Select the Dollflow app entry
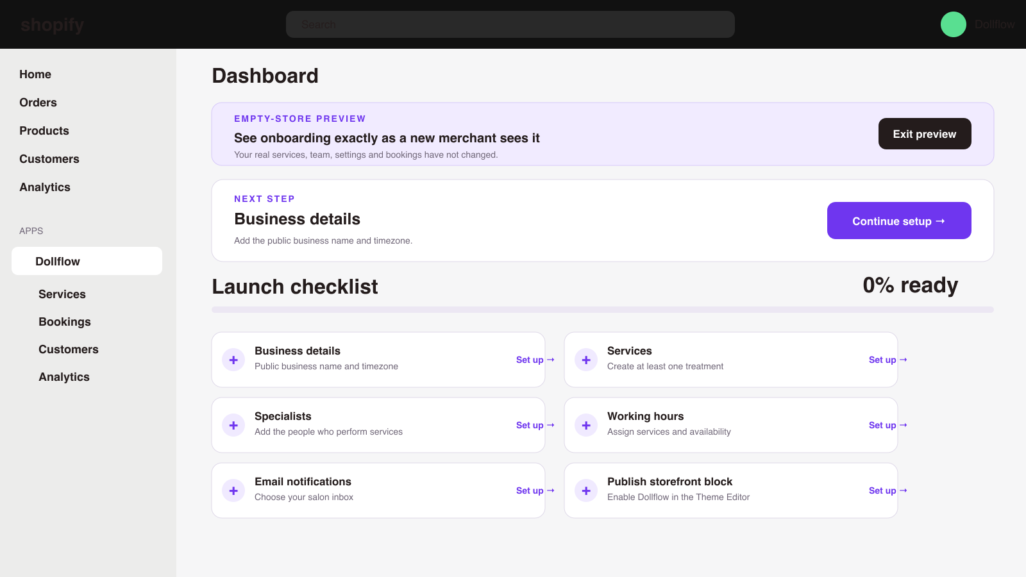This screenshot has width=1026, height=577. tap(87, 261)
